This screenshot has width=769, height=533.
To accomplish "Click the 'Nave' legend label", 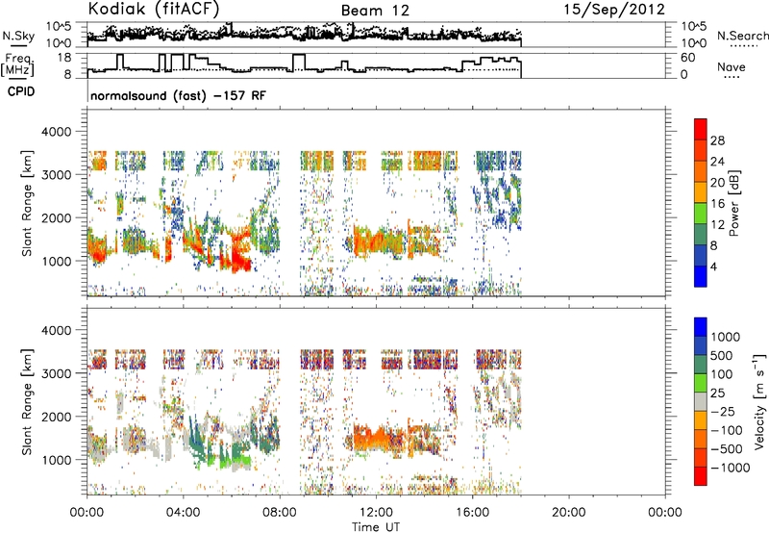I will pyautogui.click(x=732, y=66).
